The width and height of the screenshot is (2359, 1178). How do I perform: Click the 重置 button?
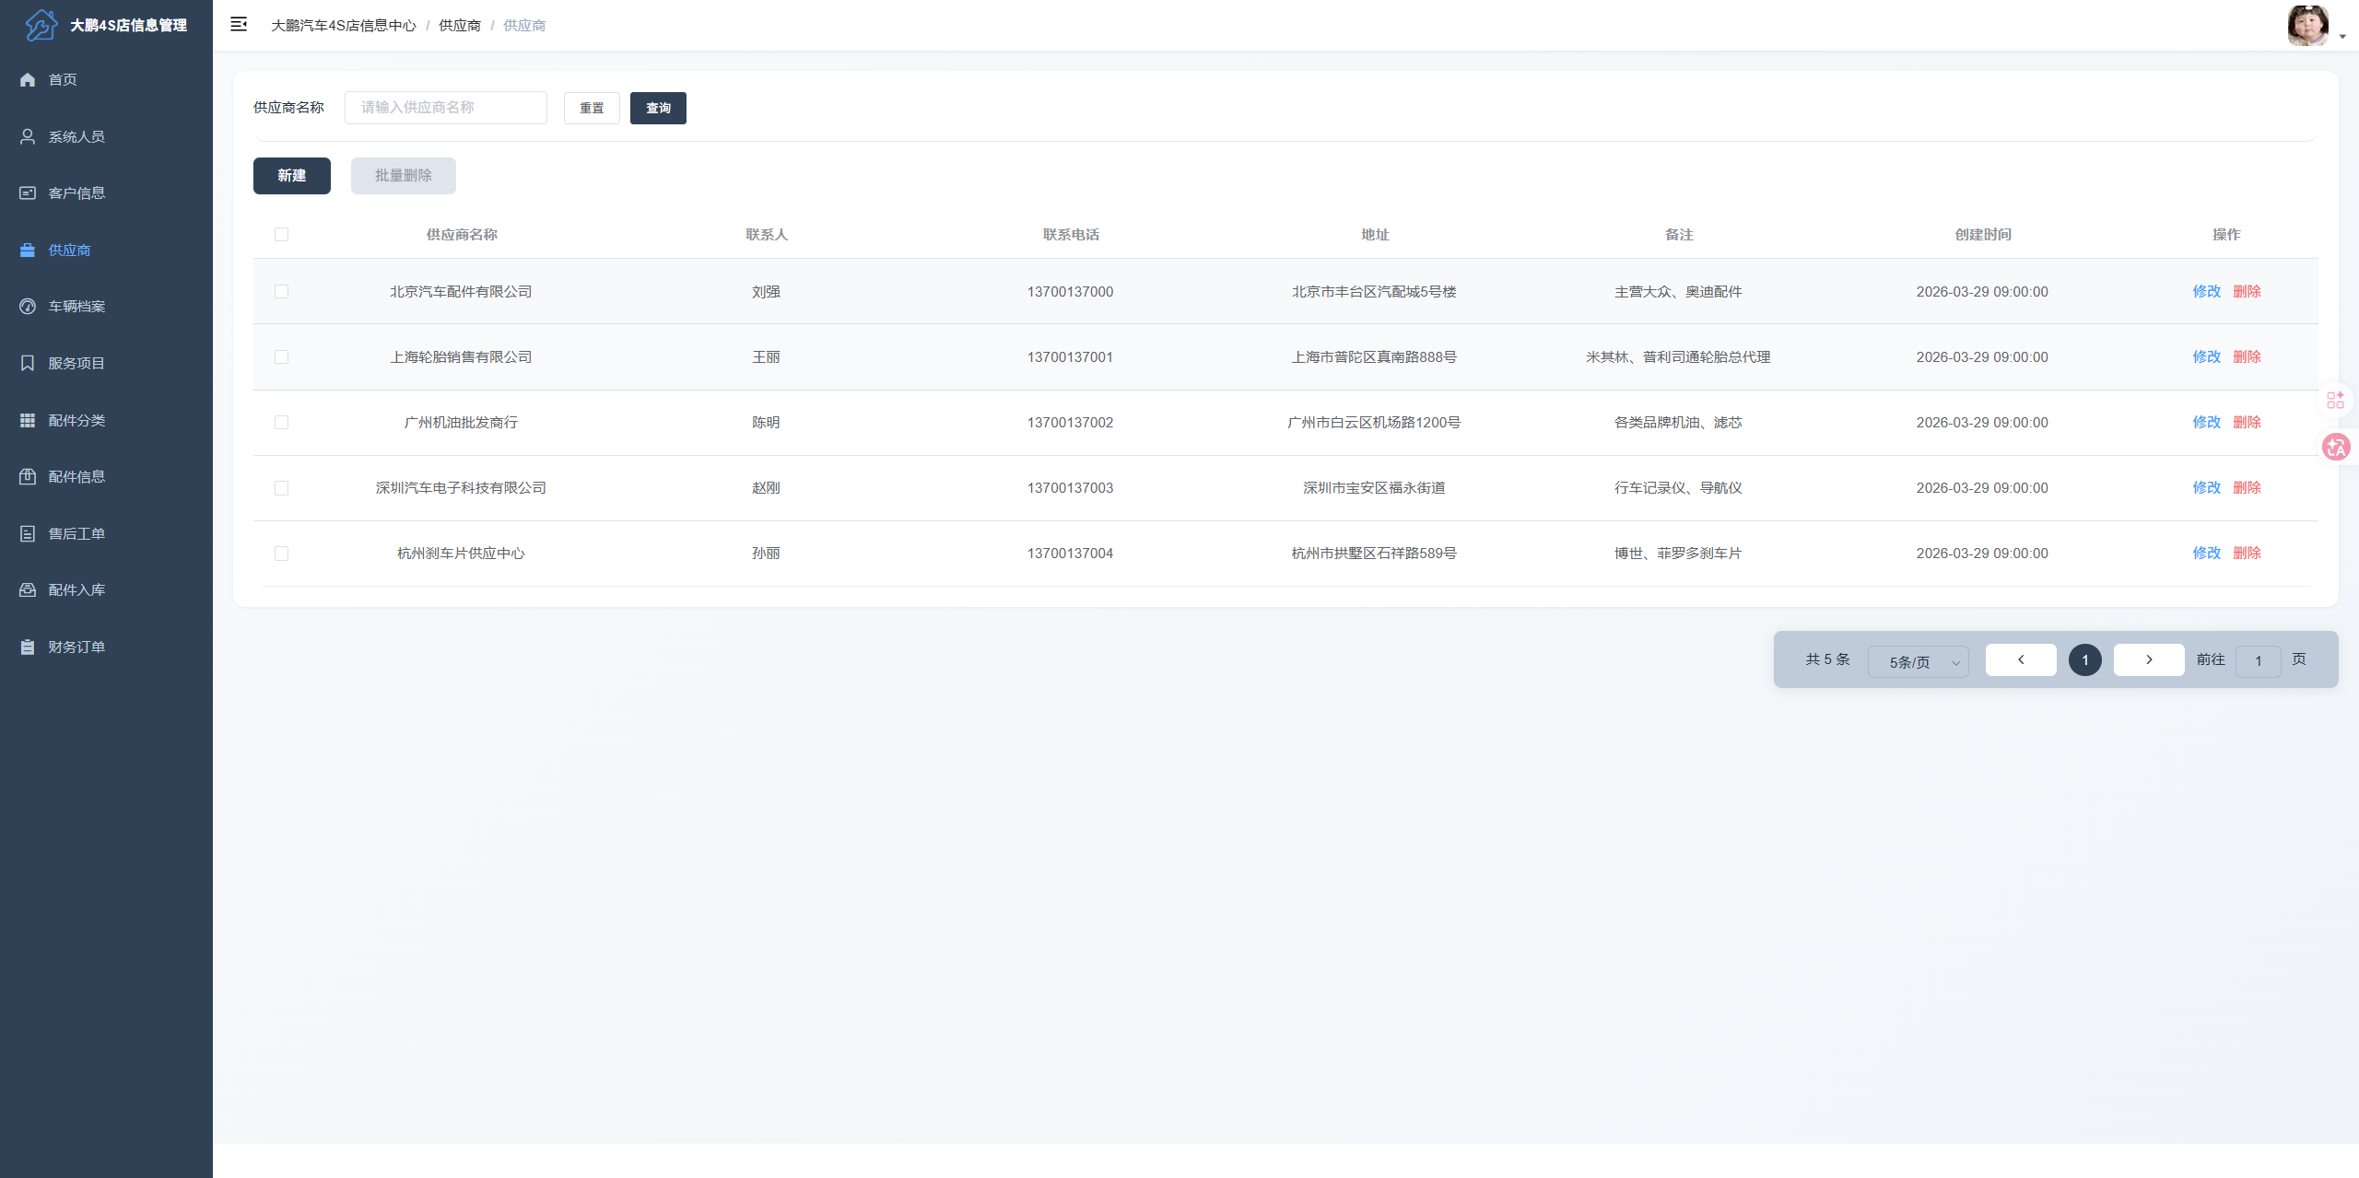(592, 108)
